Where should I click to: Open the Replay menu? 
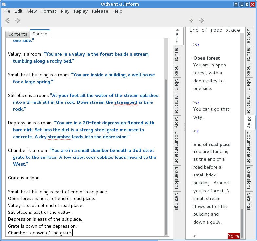81,11
